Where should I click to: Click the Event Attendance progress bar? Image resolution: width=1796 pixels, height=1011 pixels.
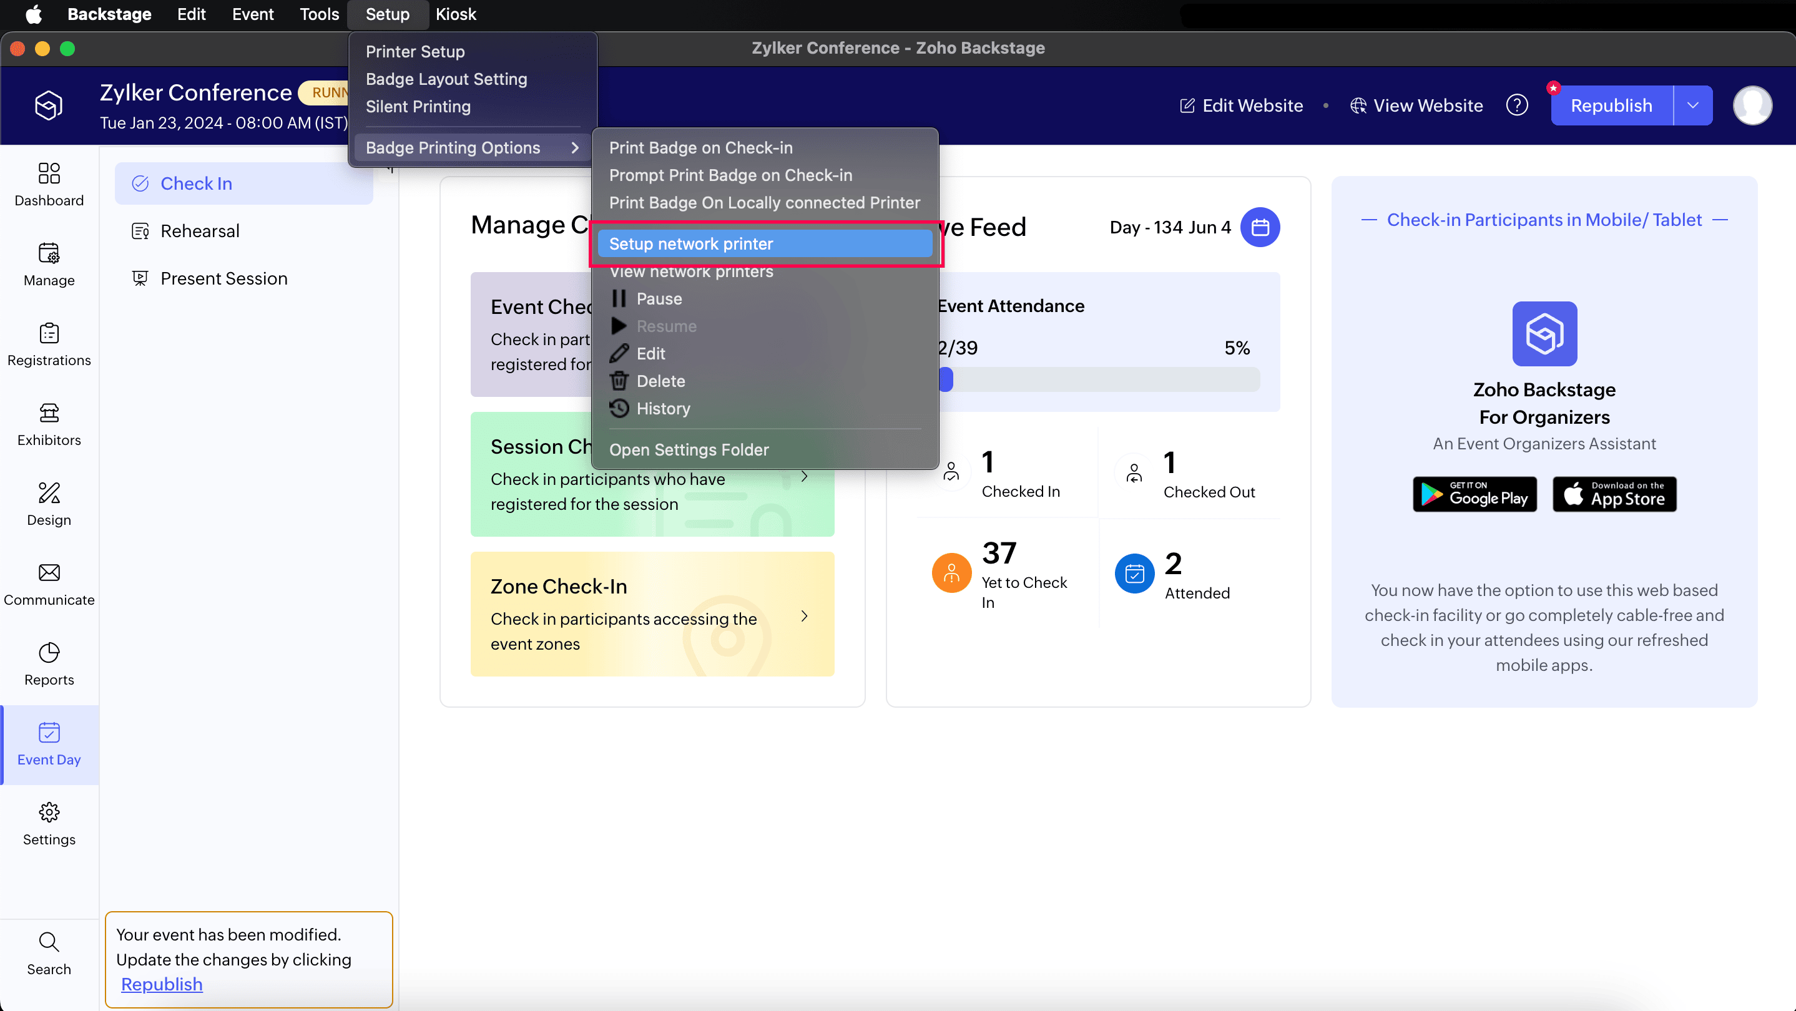pos(1099,379)
